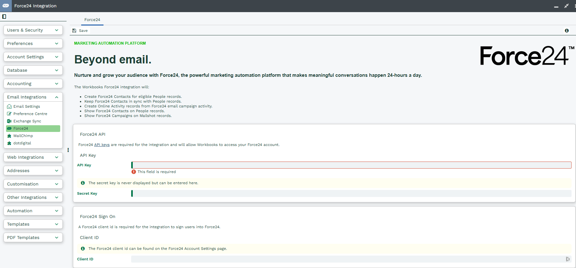
Task: Click the error icon beside 'This field is required'
Action: 134,172
